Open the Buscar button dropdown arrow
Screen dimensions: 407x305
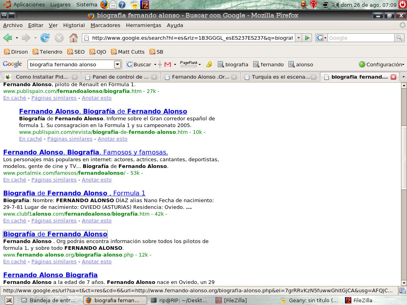pyautogui.click(x=155, y=64)
